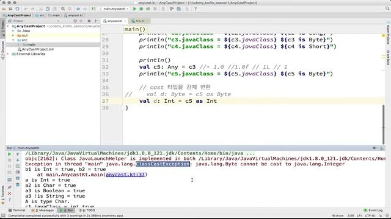Collapse the src folder

click(x=13, y=40)
